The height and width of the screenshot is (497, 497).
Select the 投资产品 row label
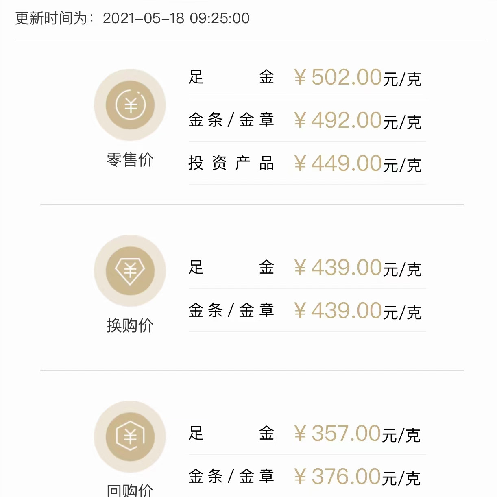pos(231,163)
